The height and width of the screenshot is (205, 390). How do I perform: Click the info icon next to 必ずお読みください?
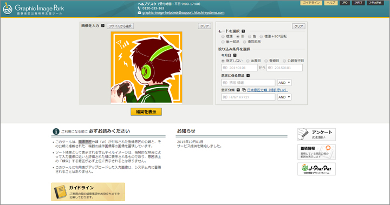[56, 131]
